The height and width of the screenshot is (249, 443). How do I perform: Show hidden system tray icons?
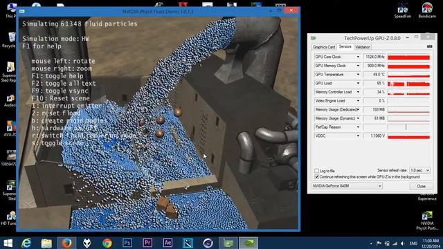(371, 243)
